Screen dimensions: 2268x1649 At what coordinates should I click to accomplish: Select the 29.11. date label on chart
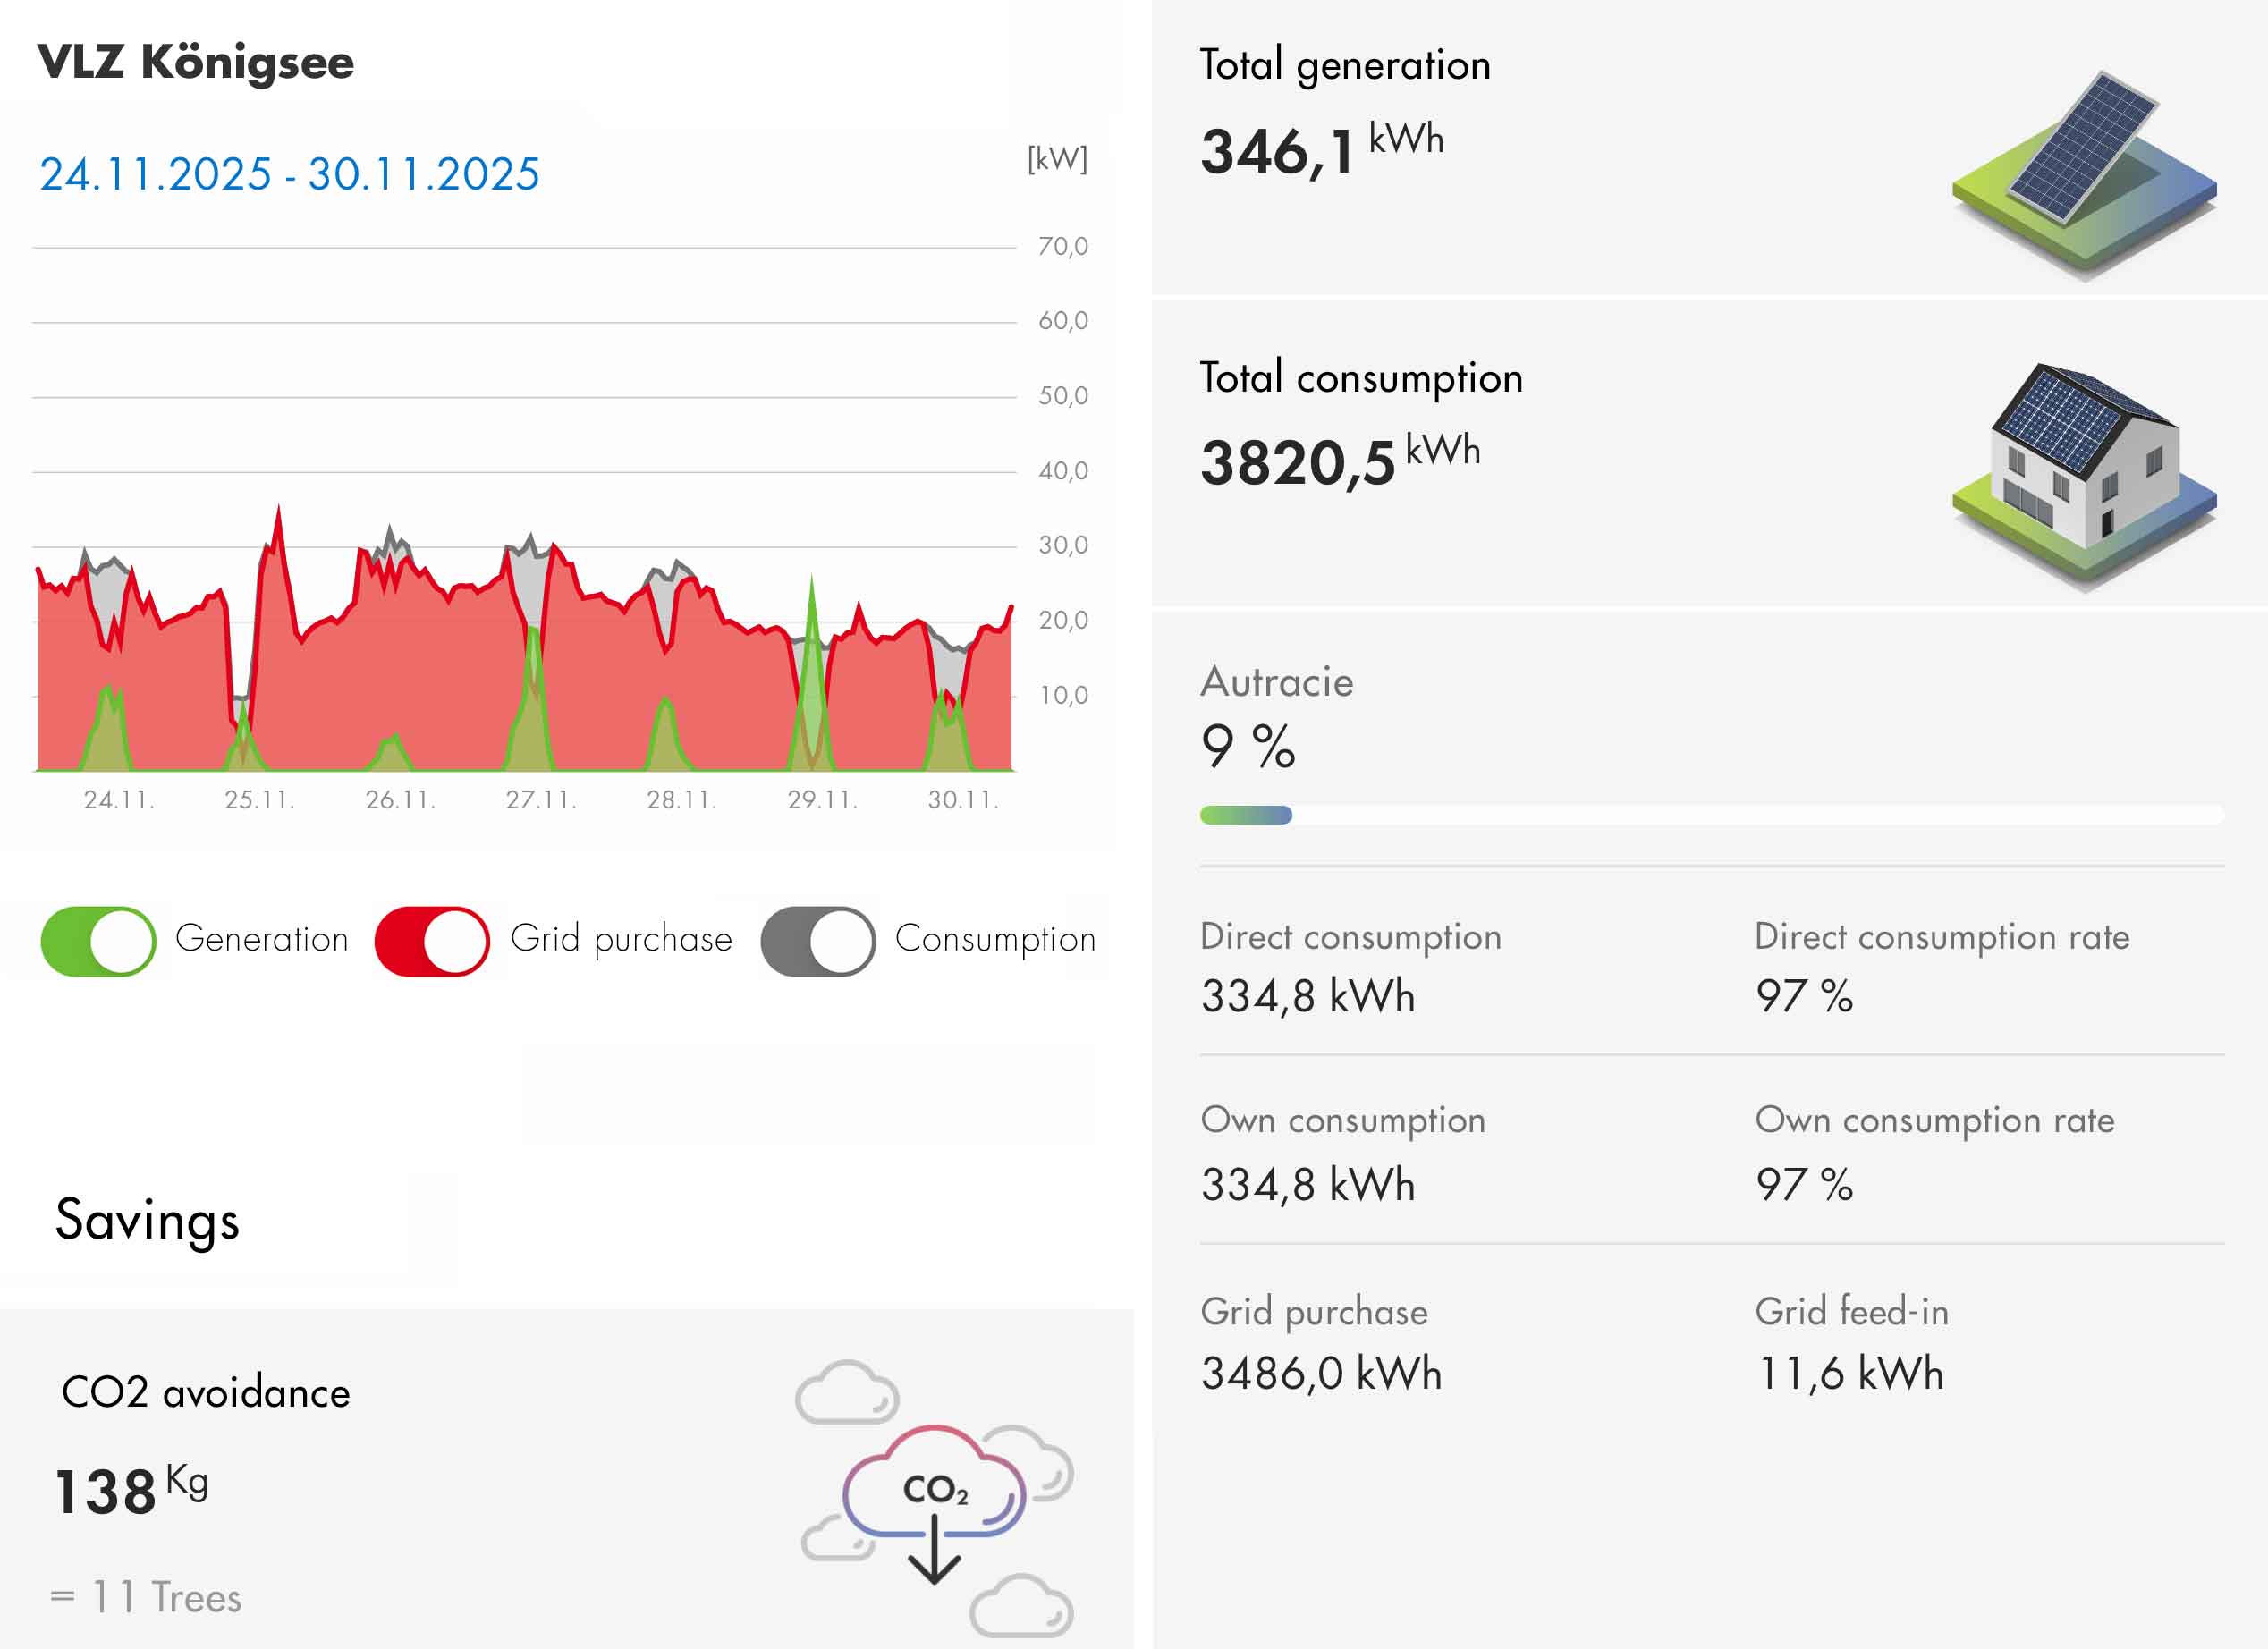[822, 800]
